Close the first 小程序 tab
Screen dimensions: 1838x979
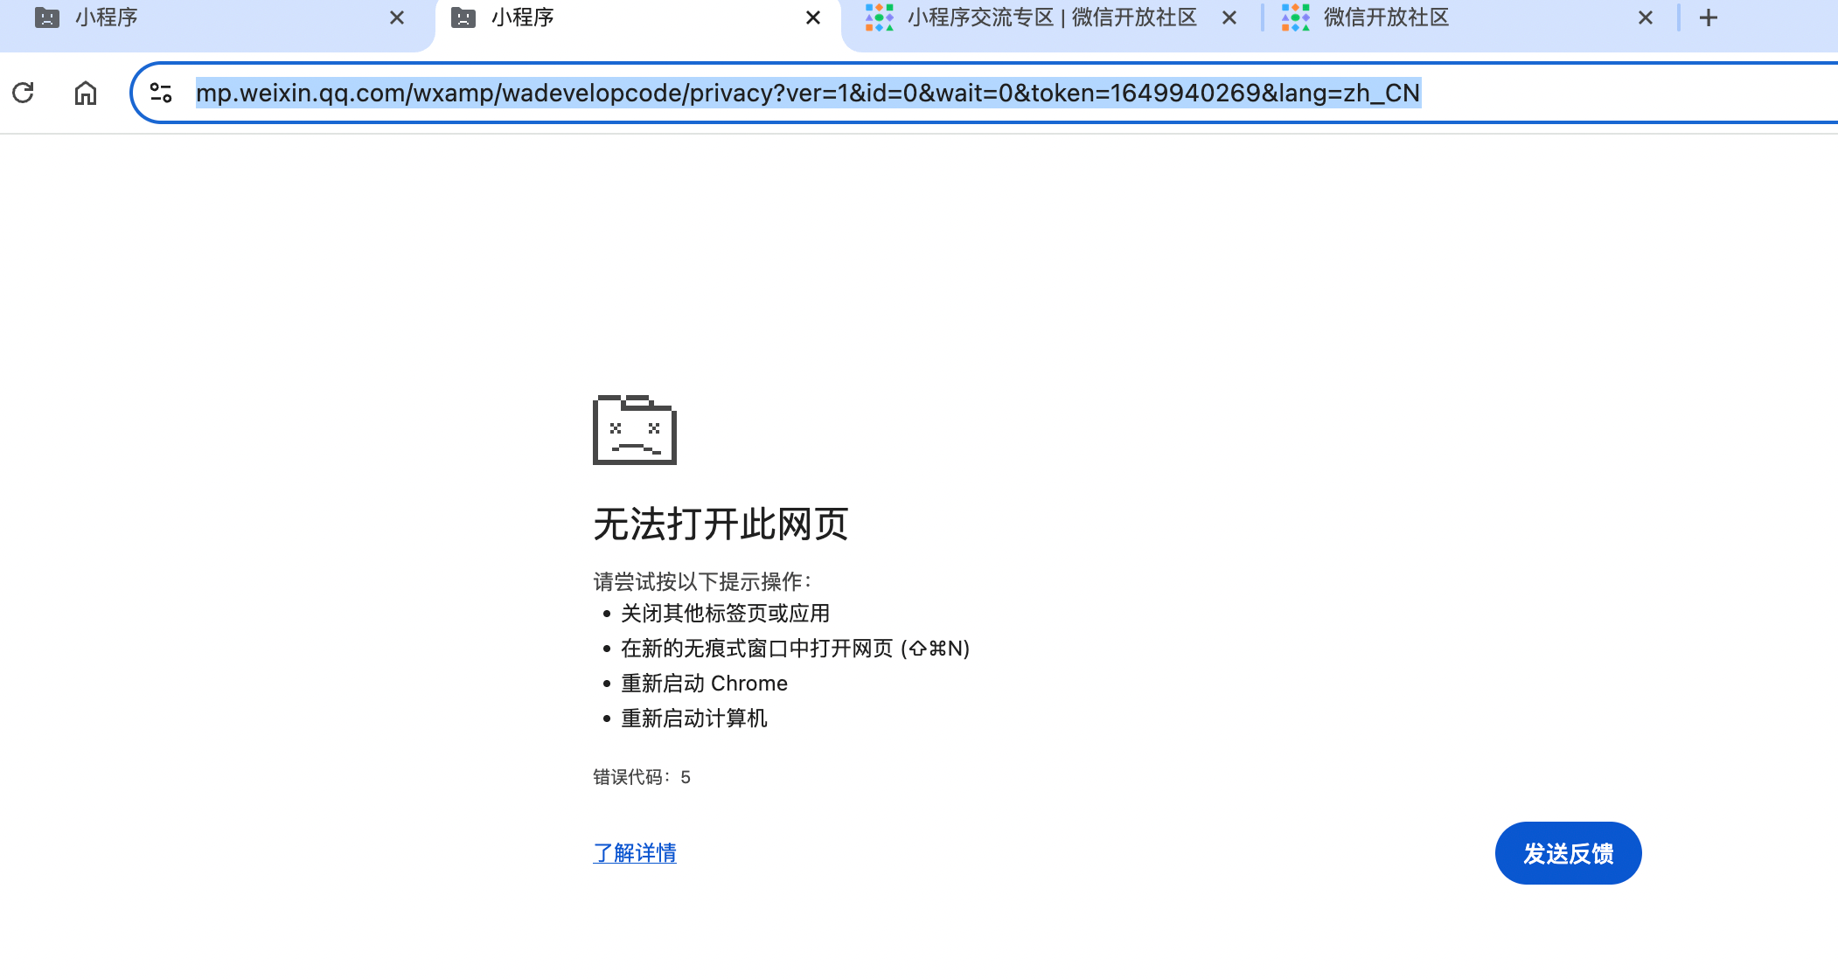(397, 17)
